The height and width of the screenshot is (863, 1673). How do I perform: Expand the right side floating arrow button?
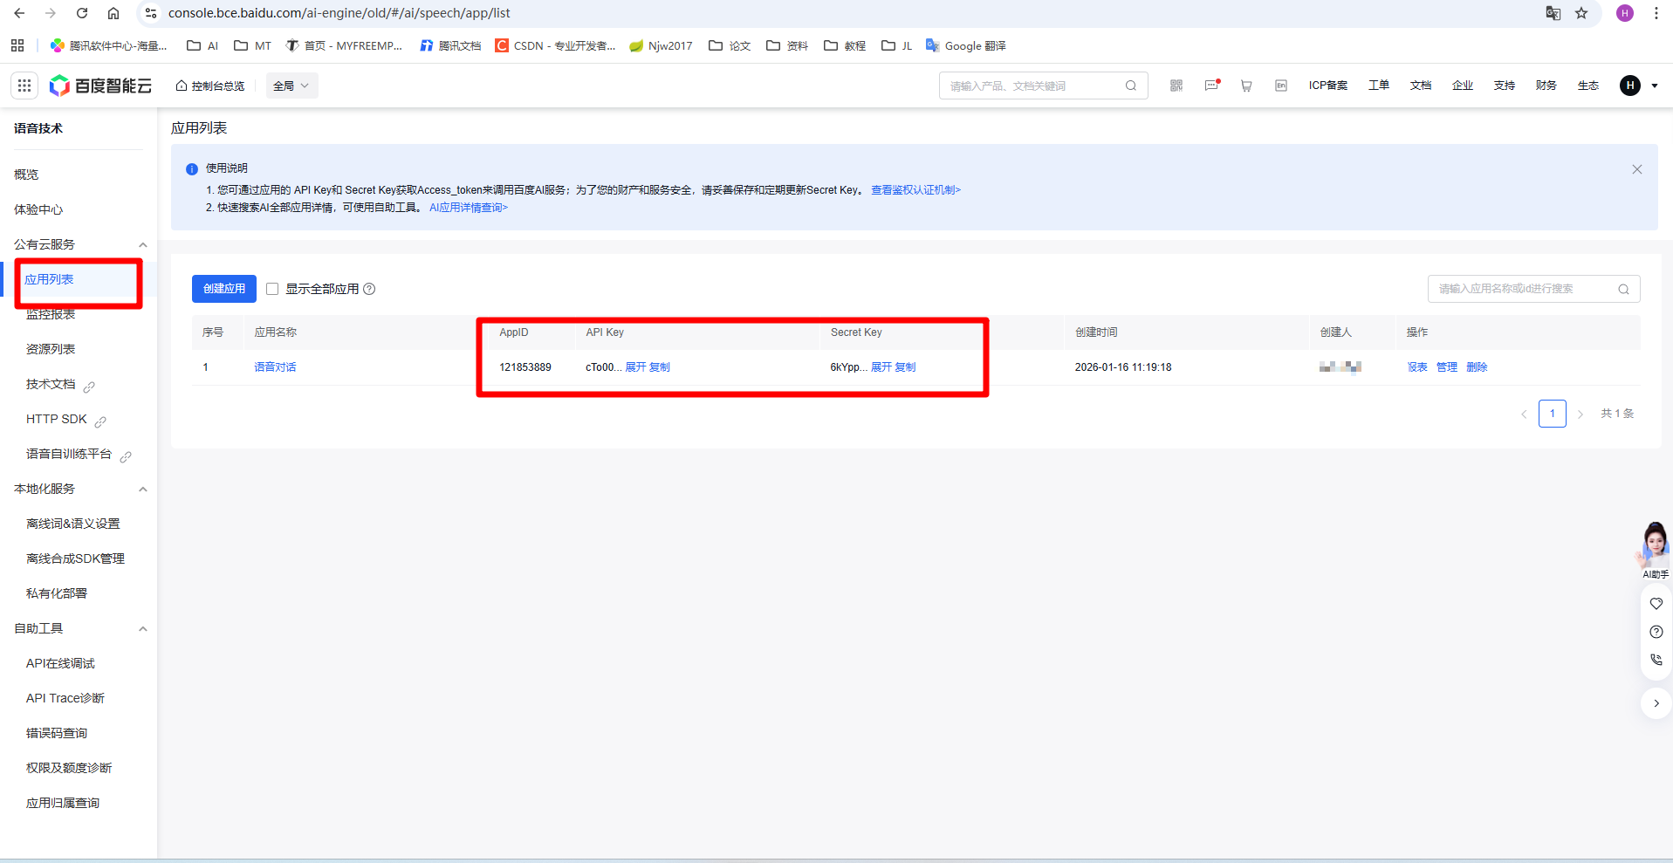(1656, 703)
